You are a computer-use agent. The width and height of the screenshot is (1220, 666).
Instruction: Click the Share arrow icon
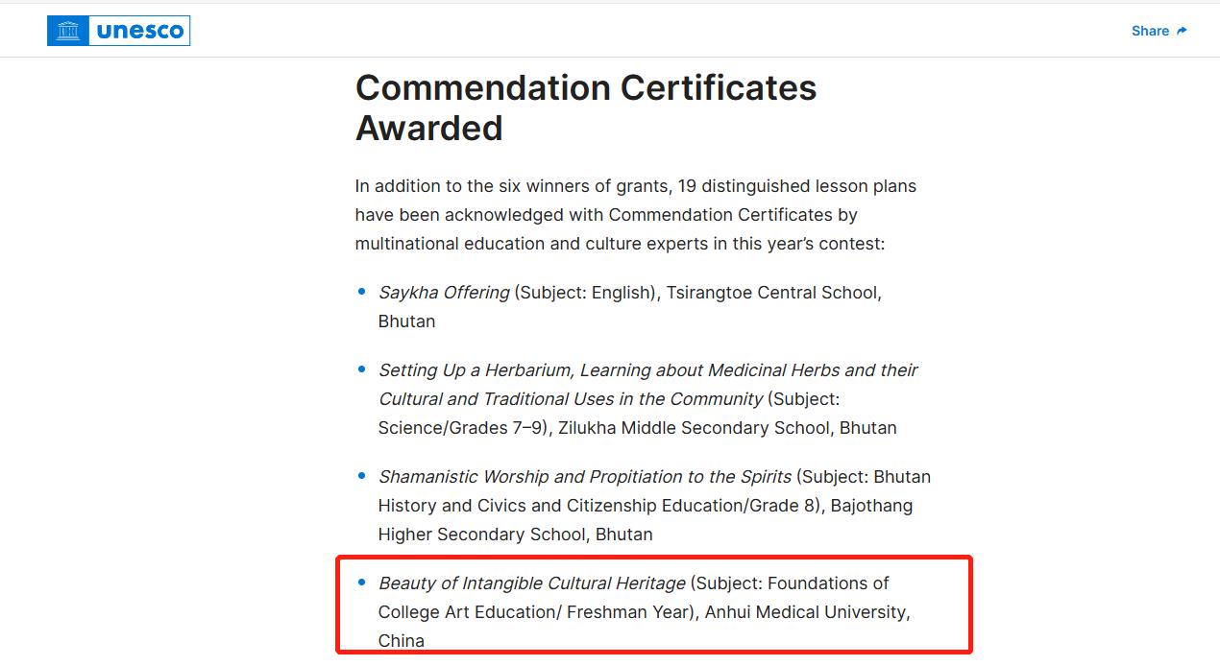click(1182, 31)
